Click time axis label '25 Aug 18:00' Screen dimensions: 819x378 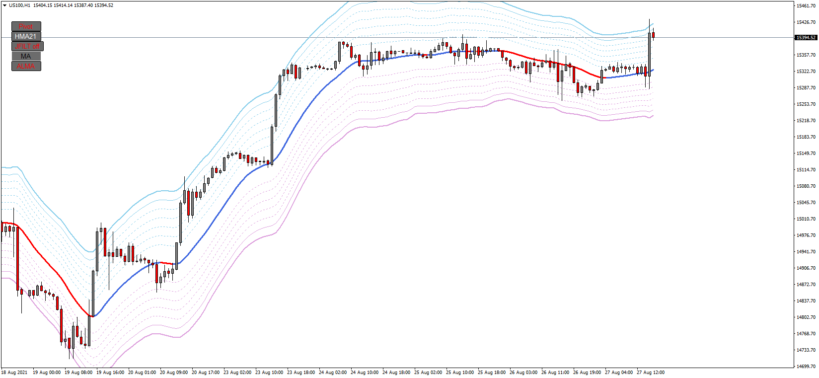point(492,373)
